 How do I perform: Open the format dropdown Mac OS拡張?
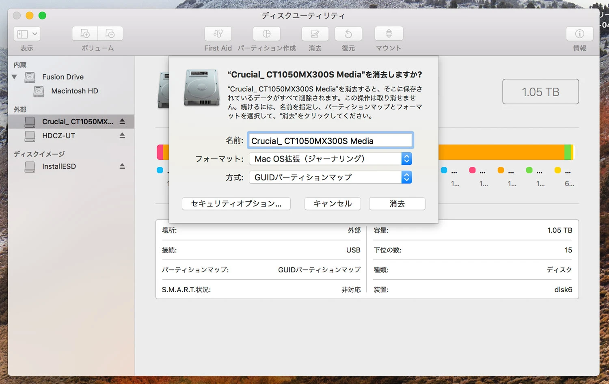click(x=330, y=159)
